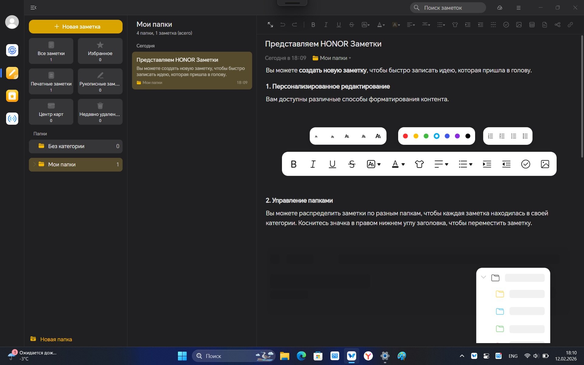Insert a table into the note
This screenshot has height=365, width=584.
click(x=532, y=25)
